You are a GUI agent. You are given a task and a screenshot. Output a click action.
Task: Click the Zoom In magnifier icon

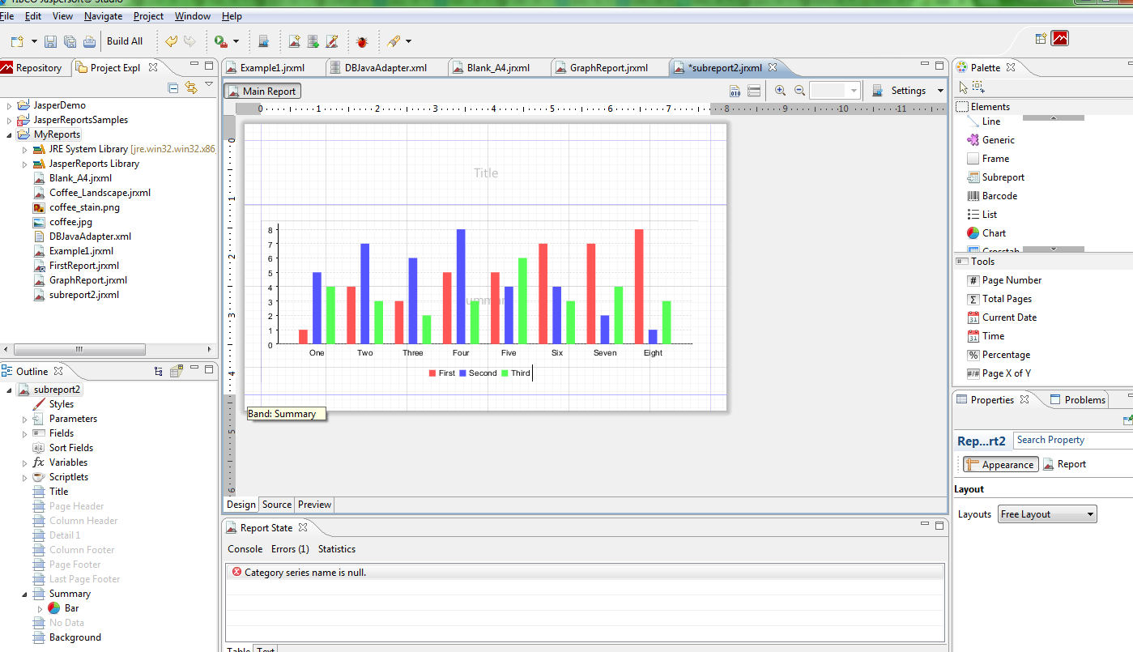tap(780, 91)
